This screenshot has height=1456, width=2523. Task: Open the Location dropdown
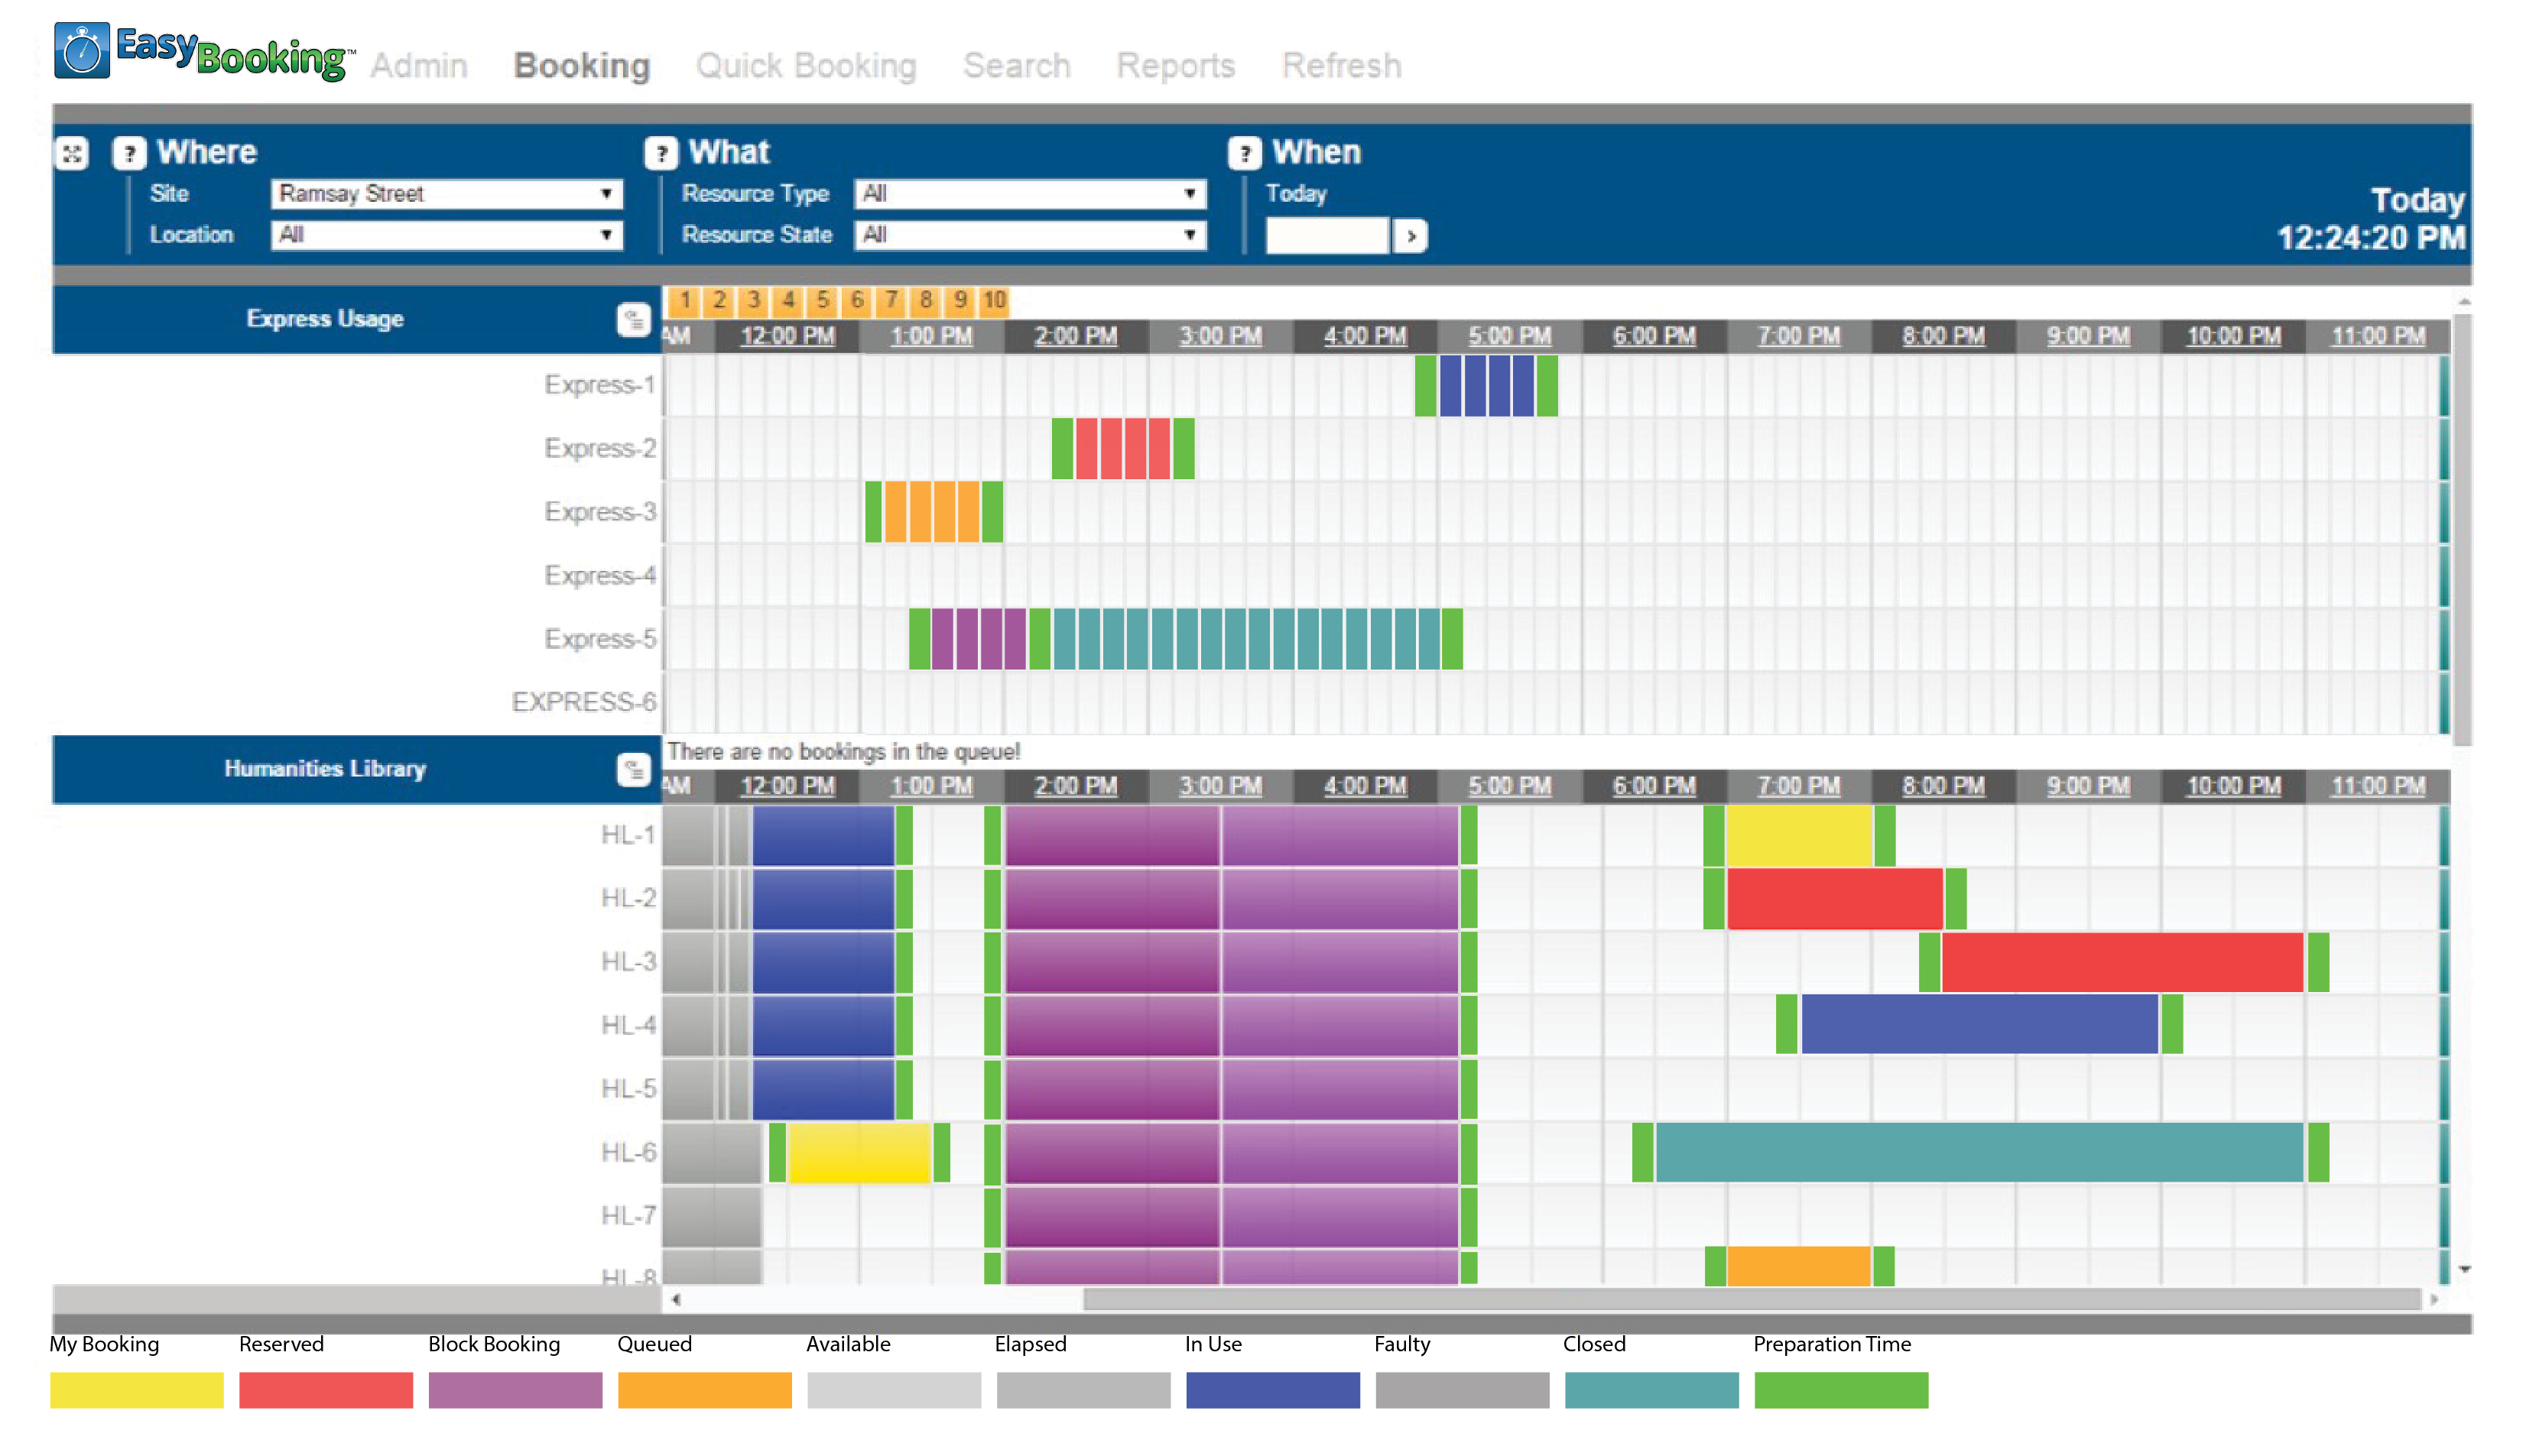coord(446,235)
